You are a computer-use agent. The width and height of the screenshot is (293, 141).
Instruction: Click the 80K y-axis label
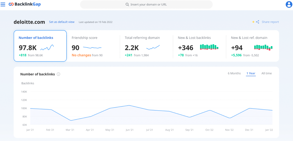(25, 116)
